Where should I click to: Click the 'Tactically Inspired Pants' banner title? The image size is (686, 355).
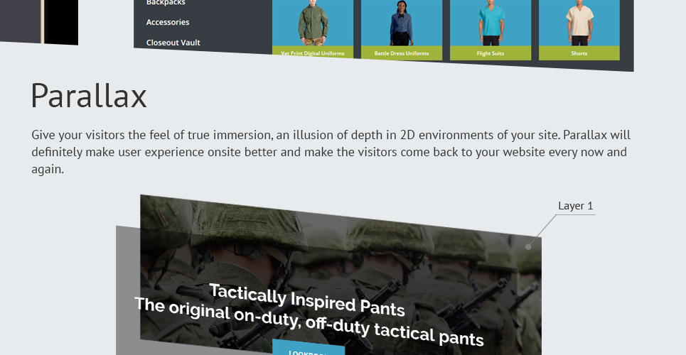click(x=306, y=300)
